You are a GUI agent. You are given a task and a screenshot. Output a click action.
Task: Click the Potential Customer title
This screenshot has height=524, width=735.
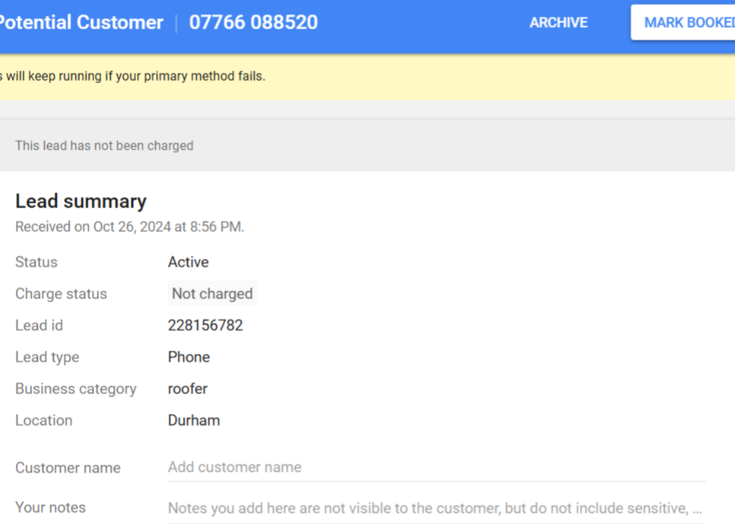[x=81, y=22]
